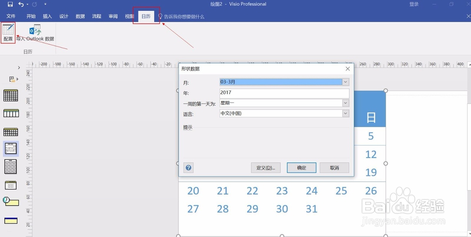Screen dimensions: 471x237
Task: Click the Save icon in quick access toolbar
Action: pos(10,4)
